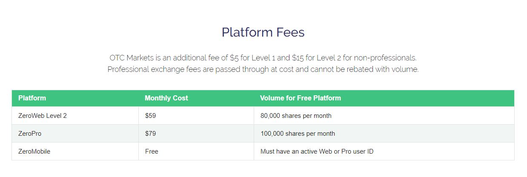The image size is (527, 177).
Task: Click the 100,000 shares per month cell
Action: pyautogui.click(x=384, y=133)
